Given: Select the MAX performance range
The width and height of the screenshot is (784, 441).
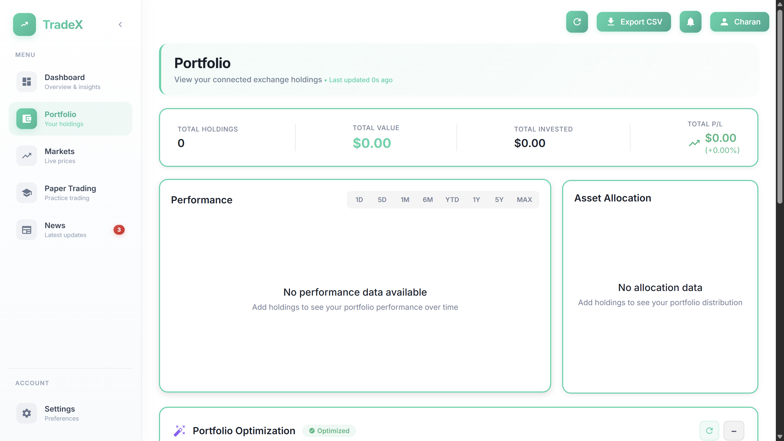Looking at the screenshot, I should [524, 200].
